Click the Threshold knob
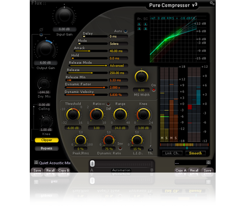 pos(73,115)
